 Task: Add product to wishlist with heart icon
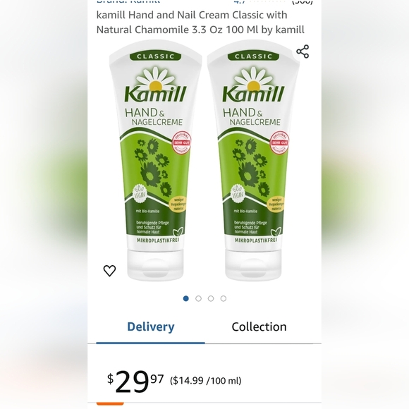109,271
